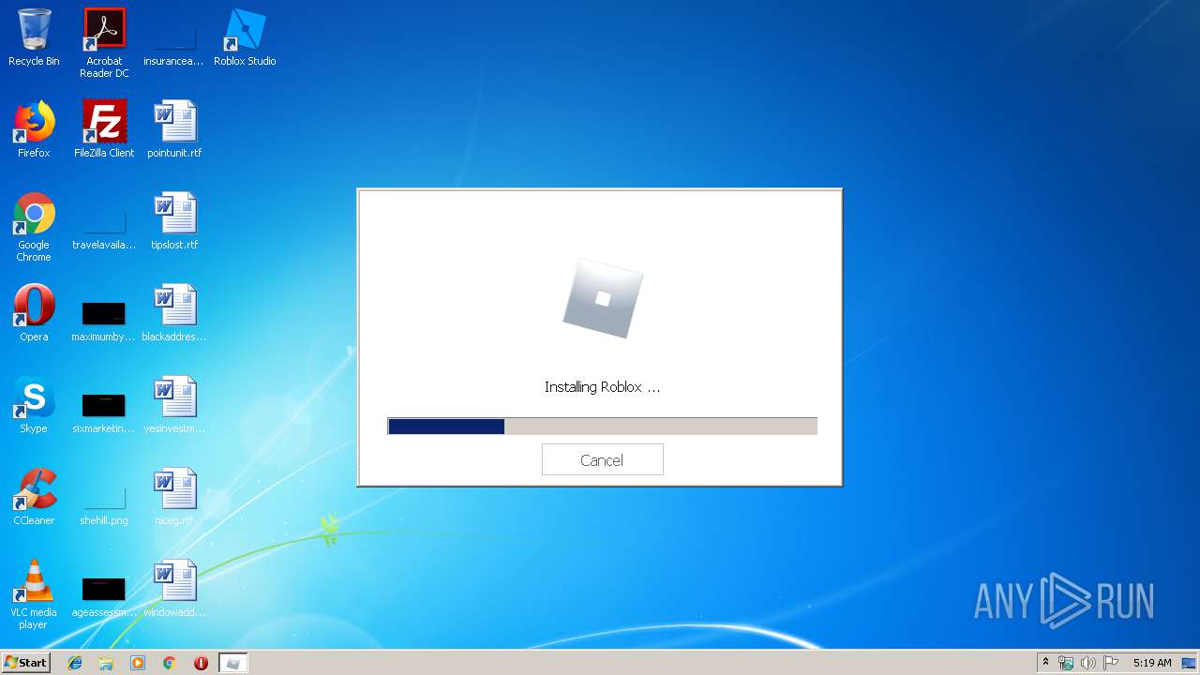This screenshot has height=675, width=1200.
Task: Open the network tray icon
Action: point(1066,663)
